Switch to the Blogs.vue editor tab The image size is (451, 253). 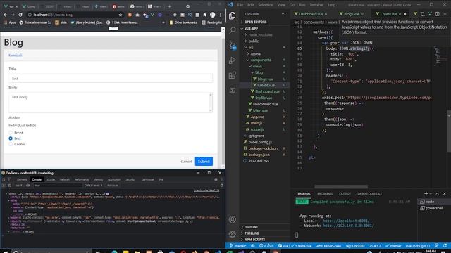click(352, 14)
